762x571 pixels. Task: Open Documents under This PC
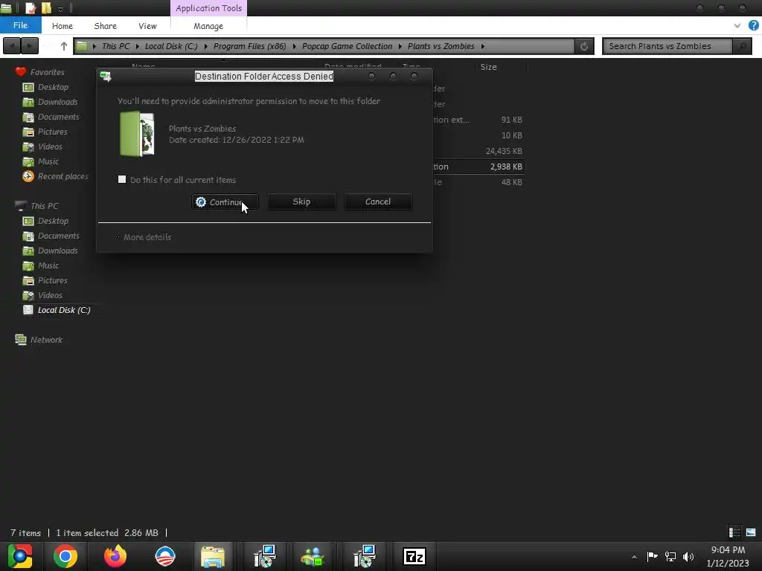58,236
